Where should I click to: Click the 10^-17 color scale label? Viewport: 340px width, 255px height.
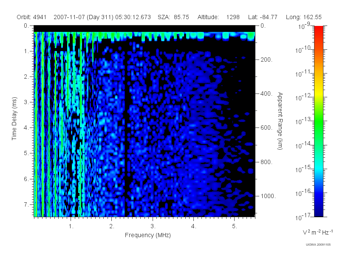(303, 217)
